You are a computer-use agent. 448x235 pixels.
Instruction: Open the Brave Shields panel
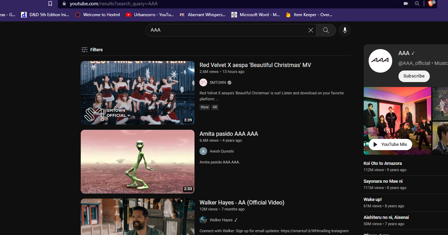point(431,4)
